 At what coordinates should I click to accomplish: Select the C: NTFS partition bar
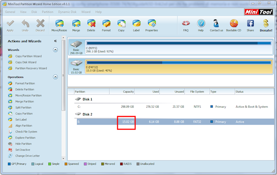(x=179, y=47)
